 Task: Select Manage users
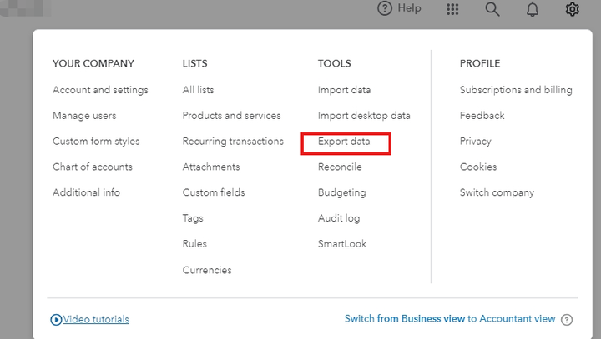click(84, 116)
